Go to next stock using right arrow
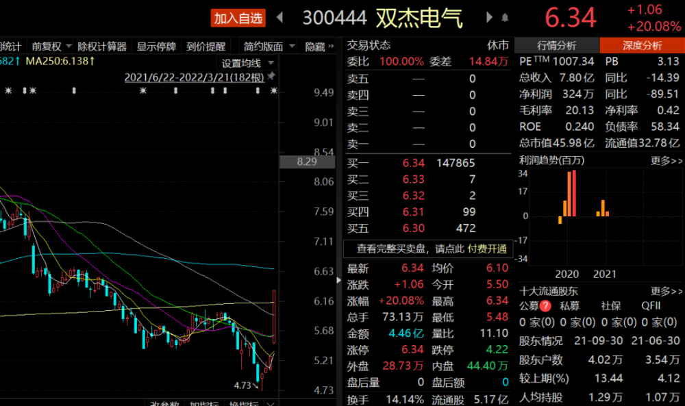Viewport: 685px width, 406px height. pyautogui.click(x=489, y=18)
